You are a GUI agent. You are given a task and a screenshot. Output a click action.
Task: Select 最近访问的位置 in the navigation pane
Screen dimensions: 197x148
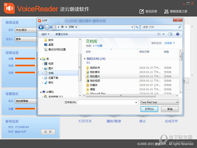[55, 49]
